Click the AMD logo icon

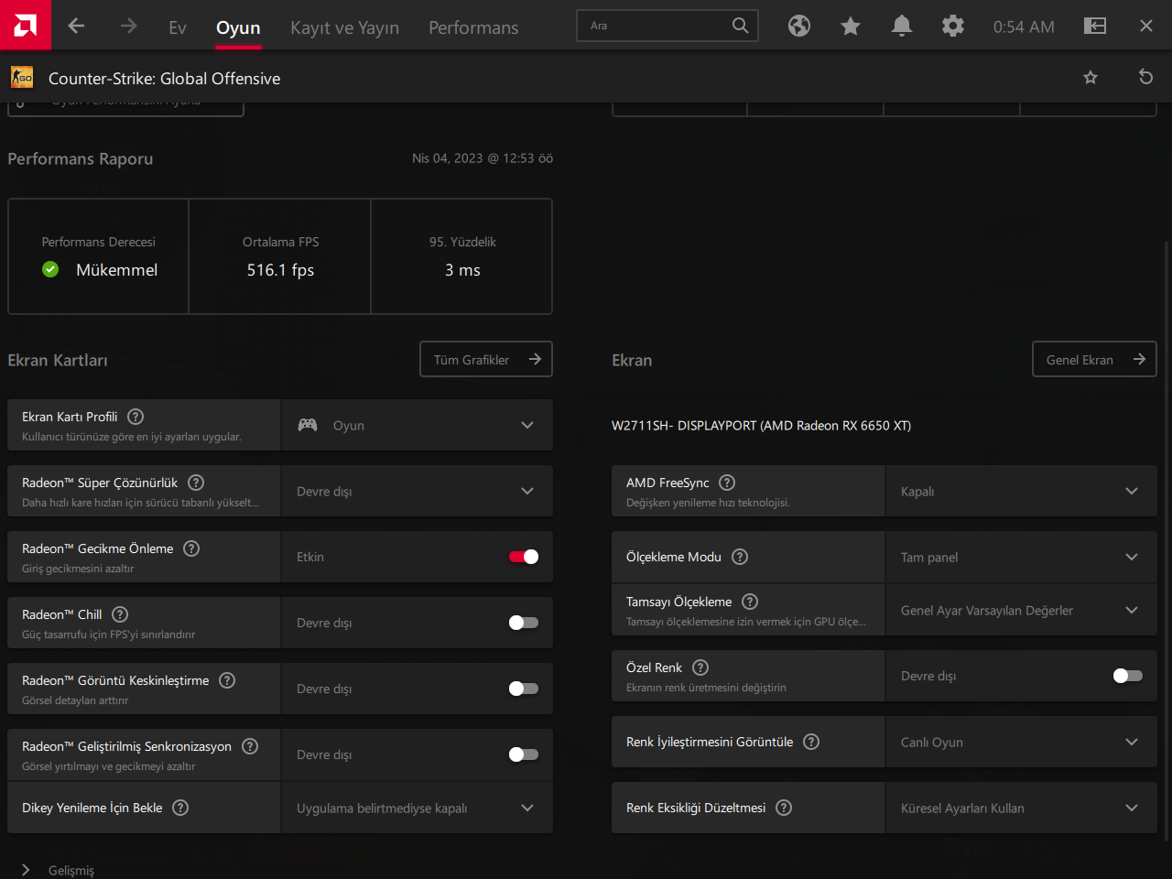tap(25, 25)
